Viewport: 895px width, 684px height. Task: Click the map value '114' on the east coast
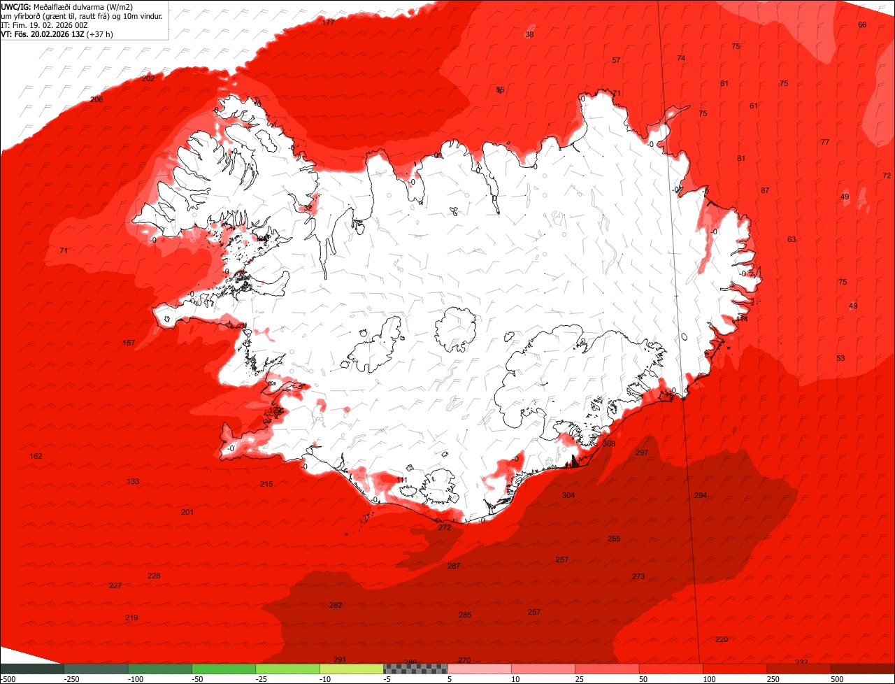click(742, 318)
